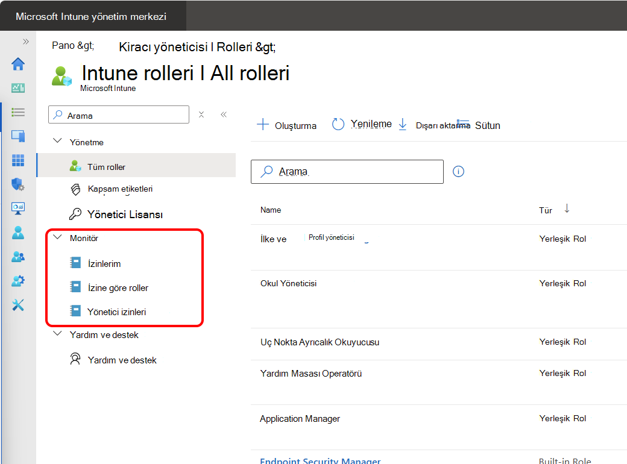Expand the left navigation rail chevrons
The height and width of the screenshot is (464, 627).
pyautogui.click(x=25, y=42)
